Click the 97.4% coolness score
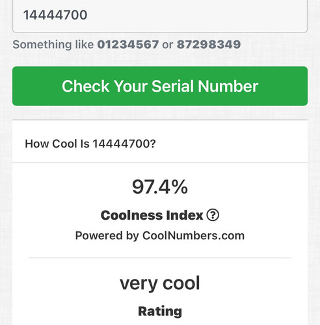 (160, 187)
